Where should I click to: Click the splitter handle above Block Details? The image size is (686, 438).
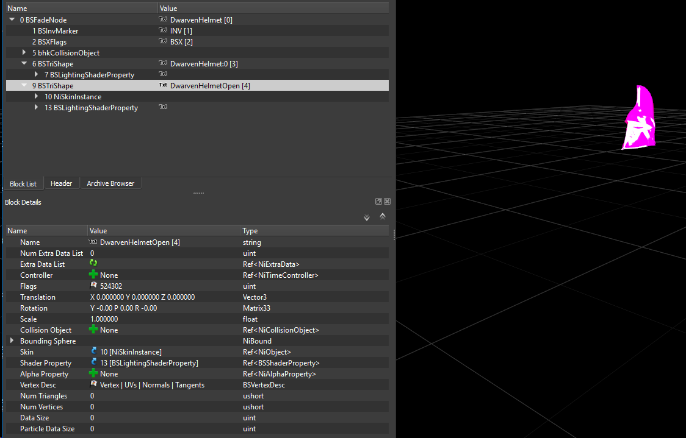pyautogui.click(x=198, y=193)
